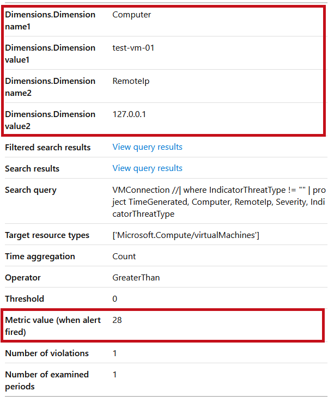Click the Dimensions.Dimension value2 label
This screenshot has width=328, height=397.
50,120
